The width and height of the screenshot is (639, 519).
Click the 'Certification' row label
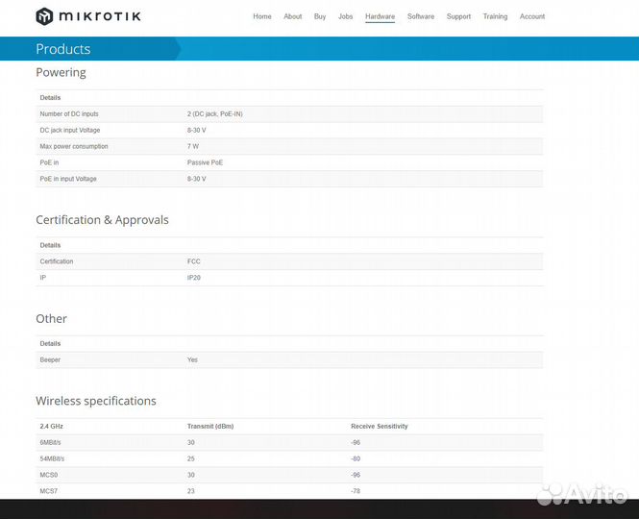point(57,261)
